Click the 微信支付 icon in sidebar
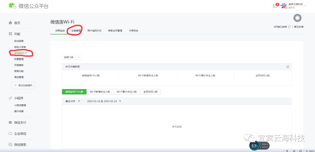The image size is (315, 152). coord(10,122)
